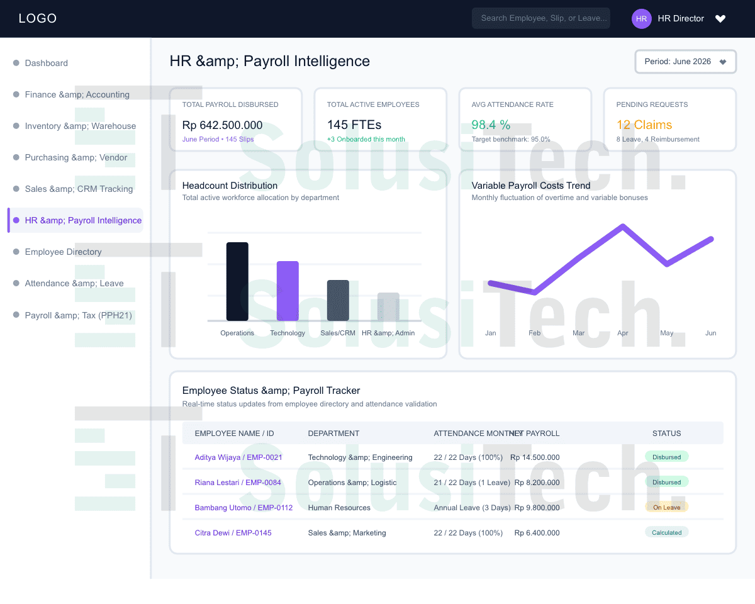
Task: Click the Total Active Employees card
Action: [x=381, y=120]
